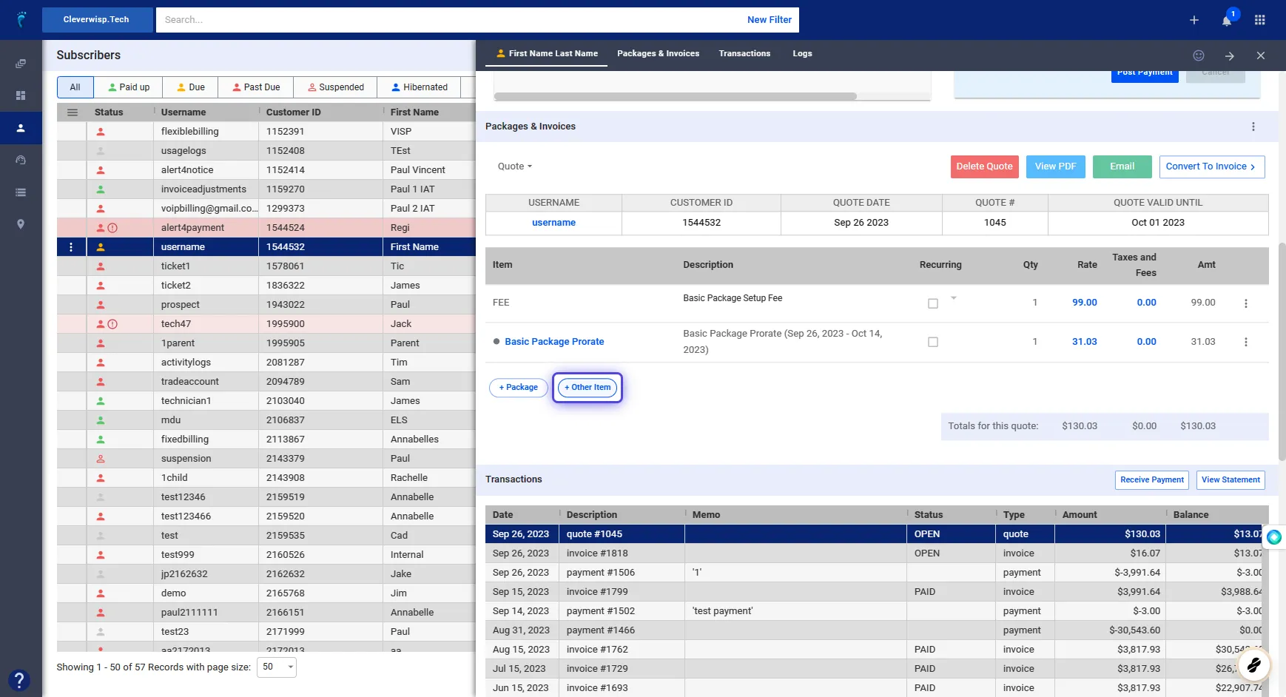Open Basic Package Prorate row options menu
This screenshot has width=1286, height=697.
point(1246,342)
